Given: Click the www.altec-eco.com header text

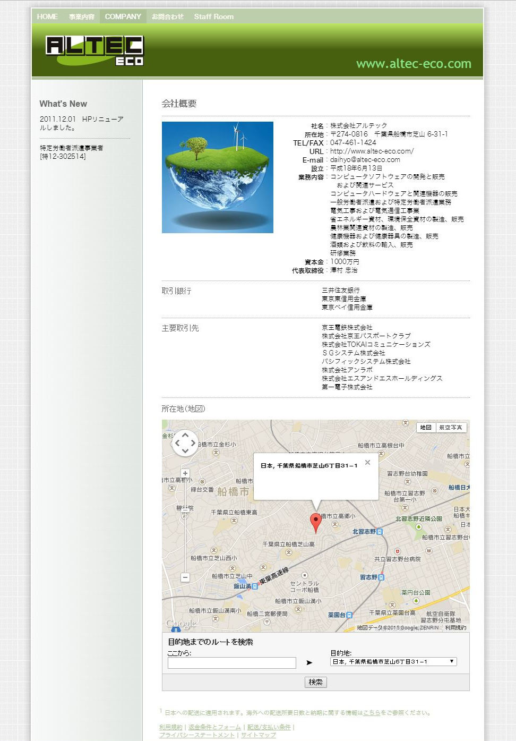Looking at the screenshot, I should (x=414, y=64).
